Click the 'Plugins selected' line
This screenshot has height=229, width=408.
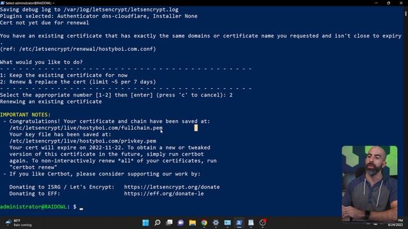coord(99,16)
